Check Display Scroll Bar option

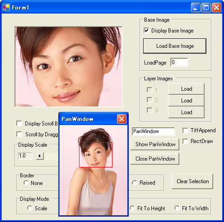tap(19, 123)
